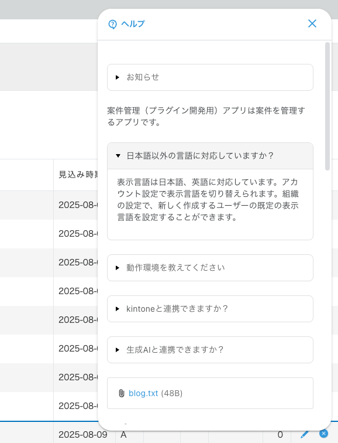Click the help panel scrollbar thumb
Image resolution: width=338 pixels, height=443 pixels.
click(327, 106)
